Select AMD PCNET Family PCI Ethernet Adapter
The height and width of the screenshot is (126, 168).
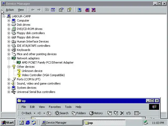click(48, 62)
